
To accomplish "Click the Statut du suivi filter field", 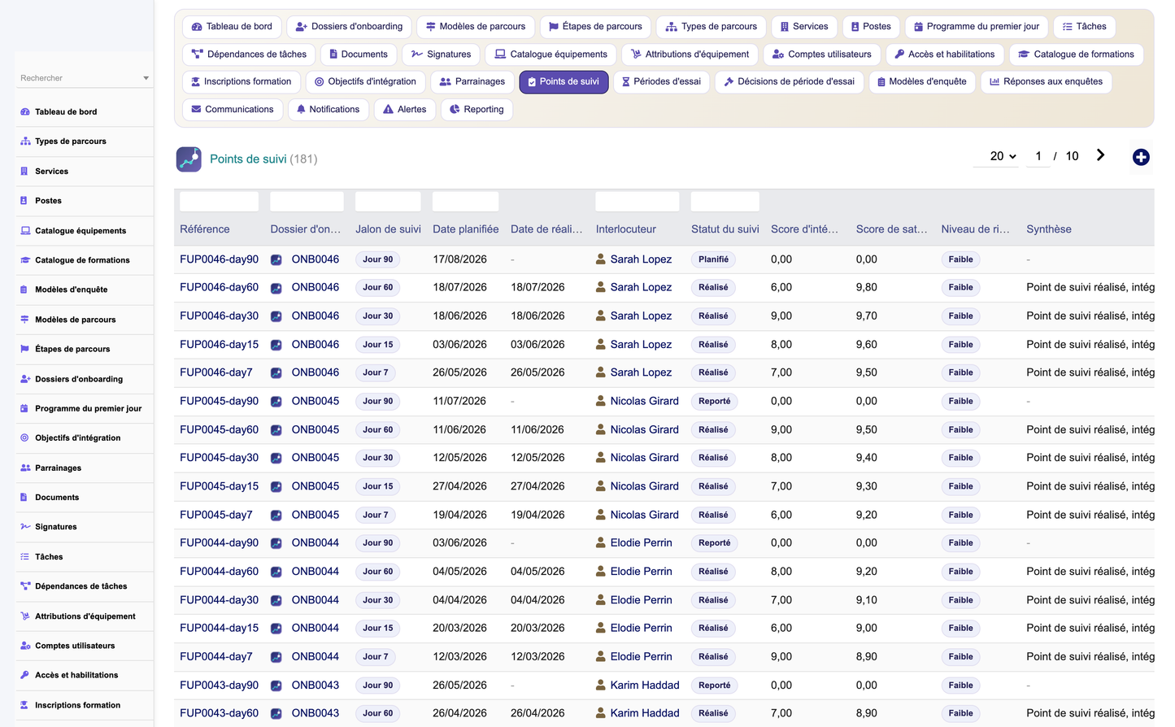I will coord(725,202).
